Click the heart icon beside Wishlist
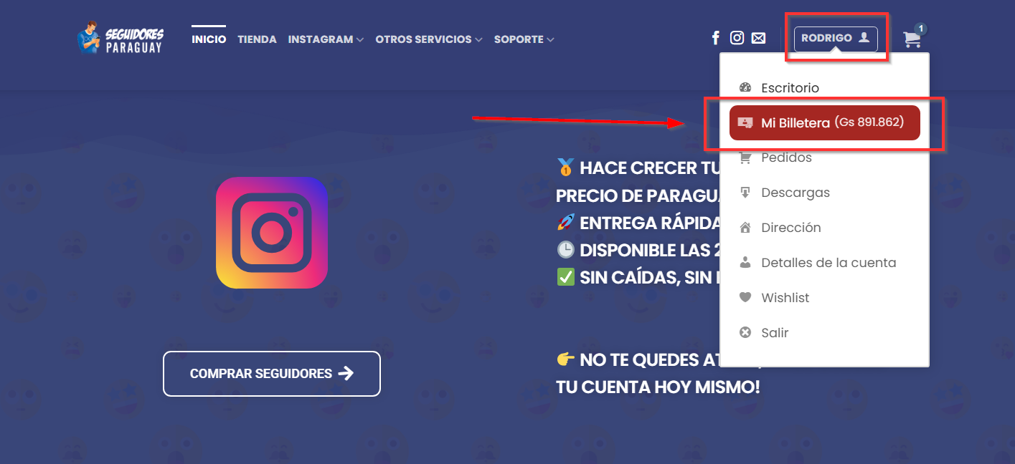 (745, 297)
